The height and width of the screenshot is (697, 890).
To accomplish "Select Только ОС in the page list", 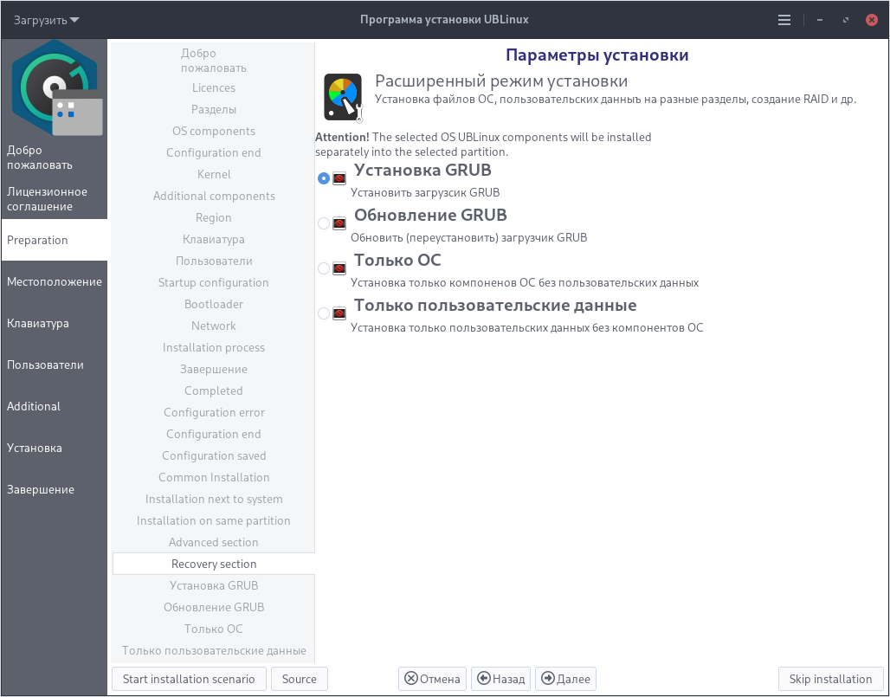I will point(214,629).
